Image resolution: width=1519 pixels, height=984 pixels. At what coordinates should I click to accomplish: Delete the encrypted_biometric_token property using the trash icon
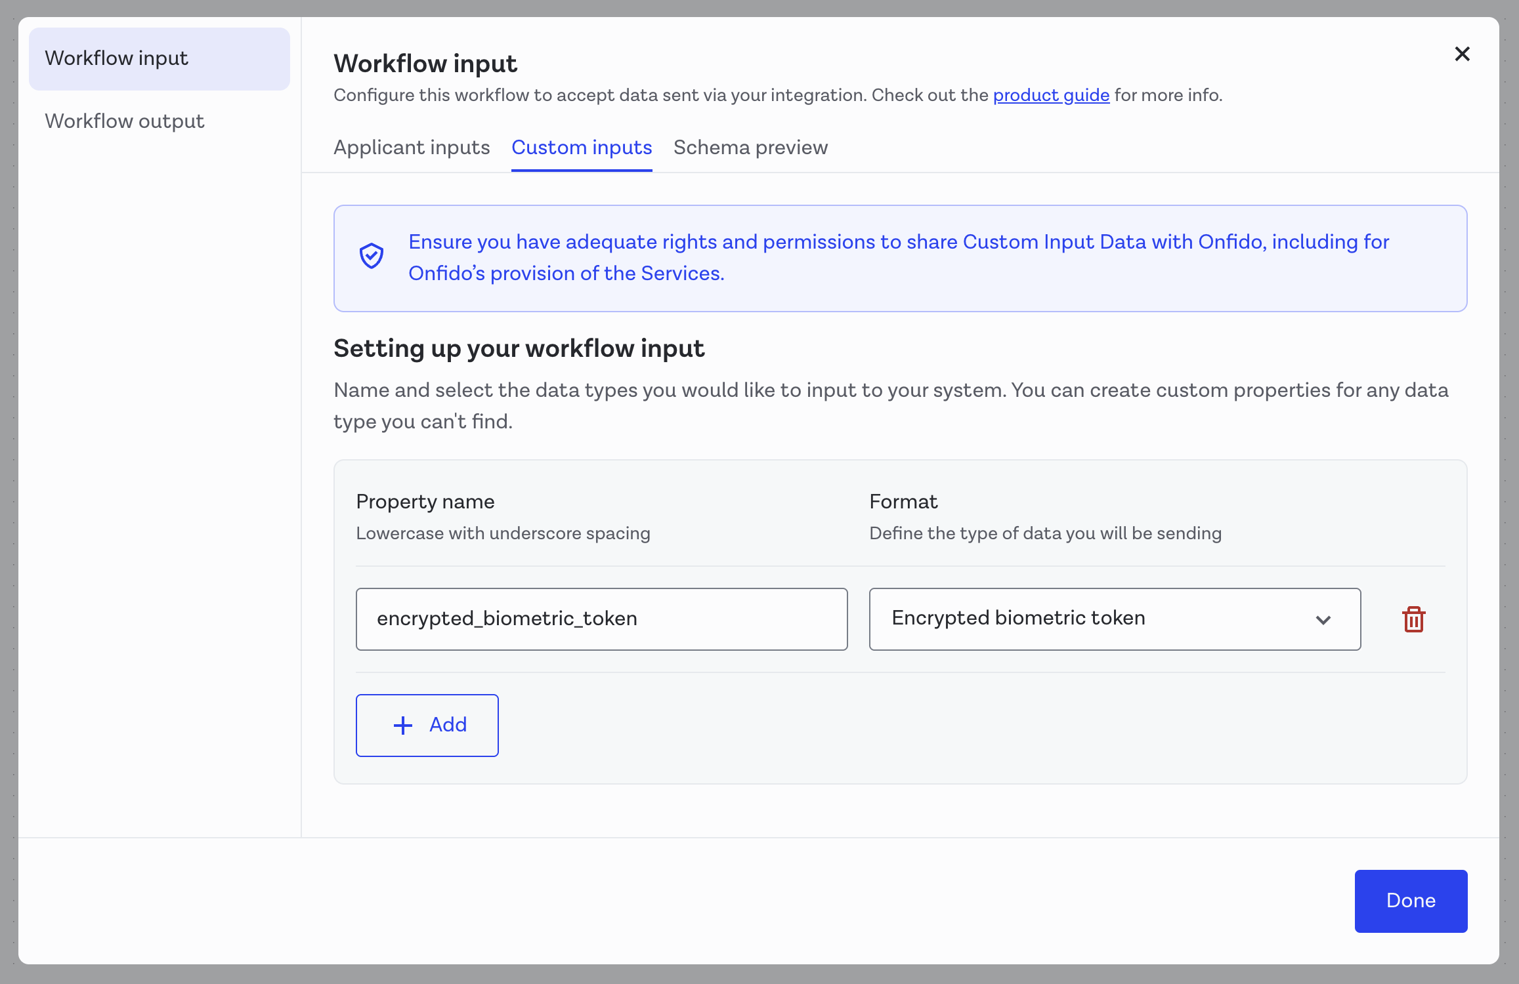[x=1414, y=619]
